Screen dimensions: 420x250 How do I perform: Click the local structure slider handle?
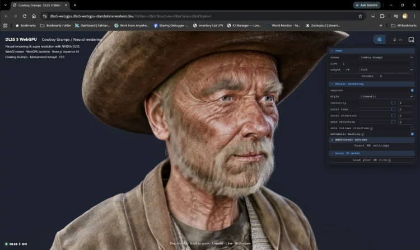click(x=393, y=116)
